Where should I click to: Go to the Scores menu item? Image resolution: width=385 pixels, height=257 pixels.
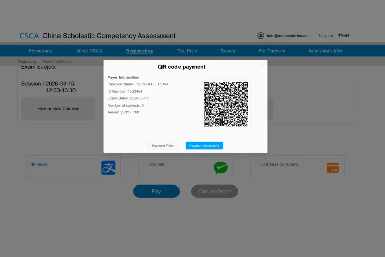point(228,51)
